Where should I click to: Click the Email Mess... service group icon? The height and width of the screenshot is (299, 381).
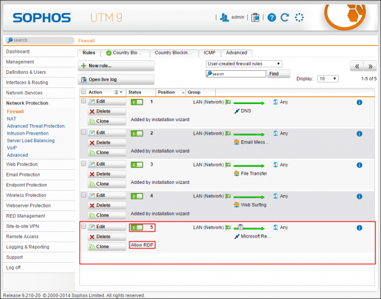pos(237,142)
